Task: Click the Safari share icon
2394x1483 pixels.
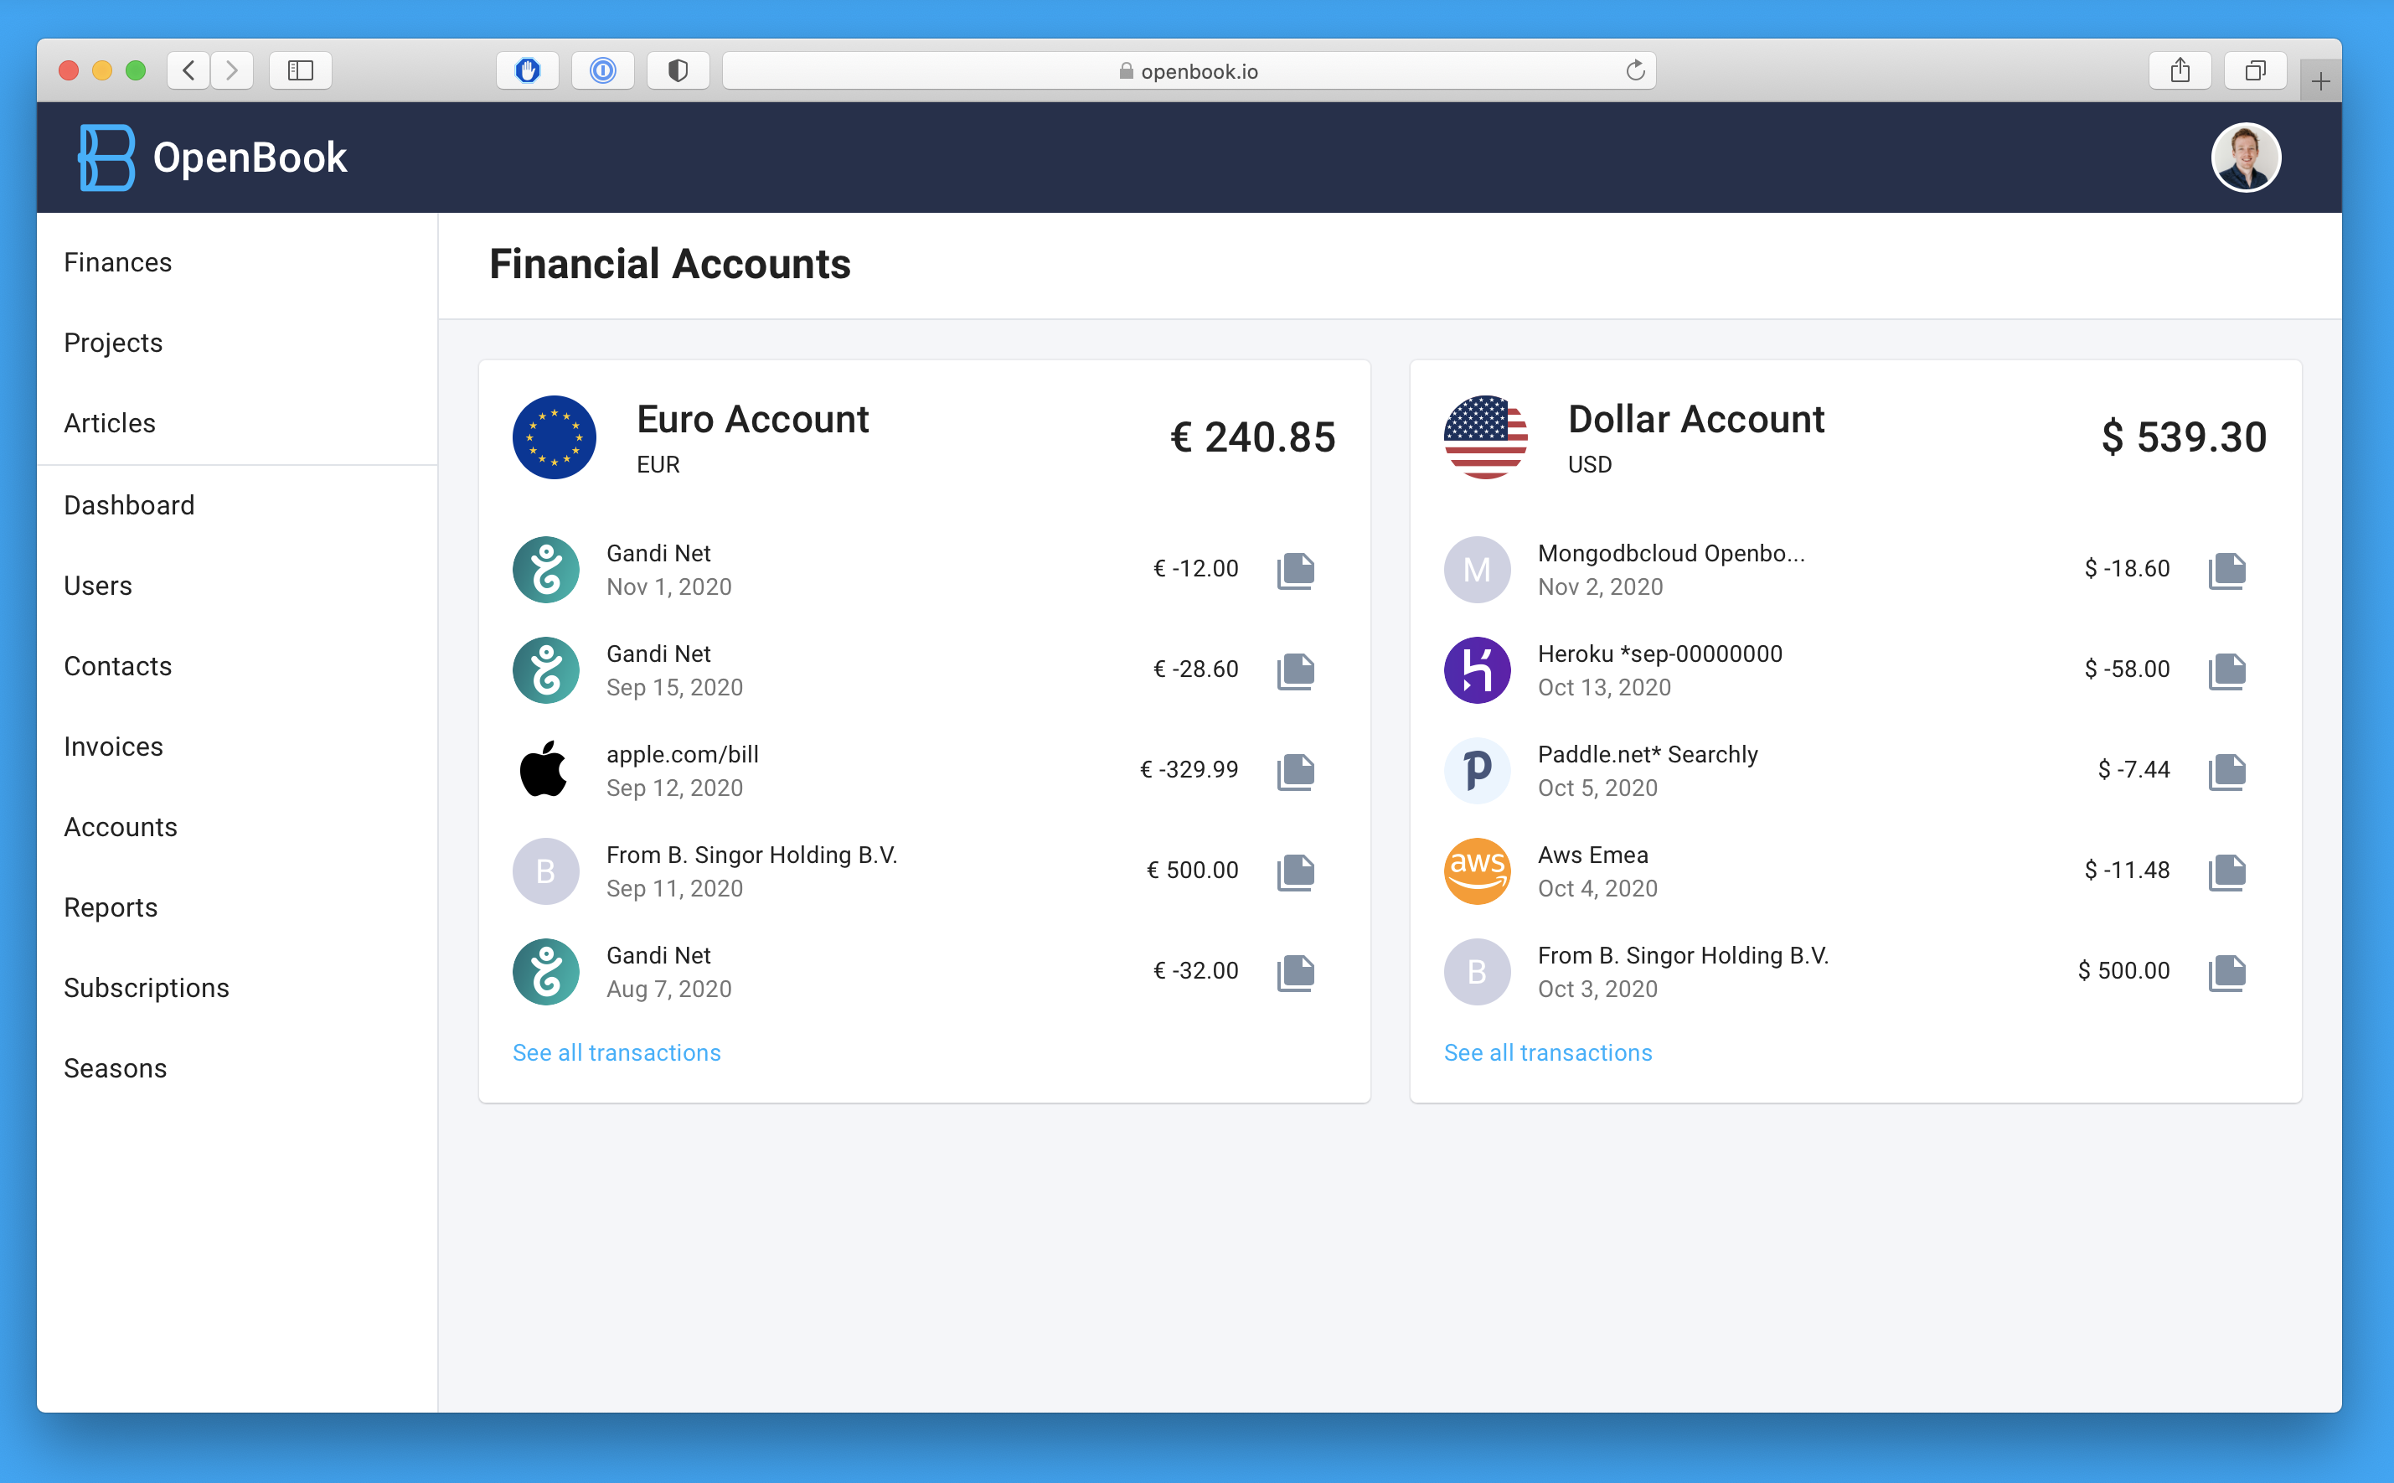Action: click(x=2180, y=70)
